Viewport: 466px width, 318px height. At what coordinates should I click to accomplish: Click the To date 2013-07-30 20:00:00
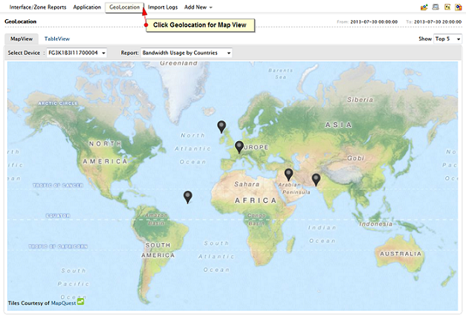click(438, 22)
